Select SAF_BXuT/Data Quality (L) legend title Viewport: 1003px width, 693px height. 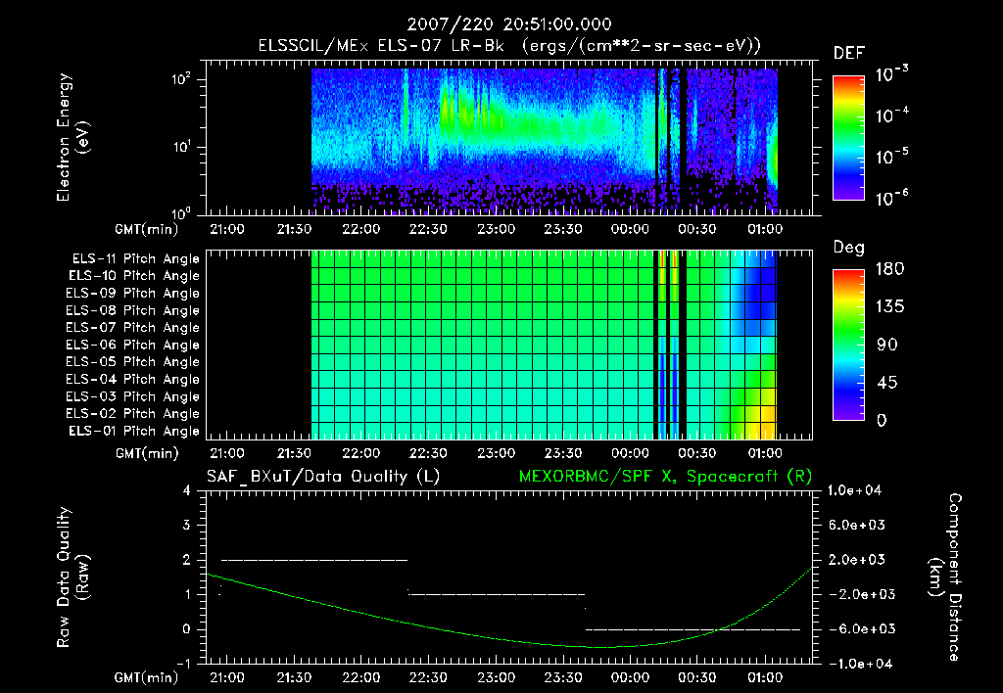point(323,477)
